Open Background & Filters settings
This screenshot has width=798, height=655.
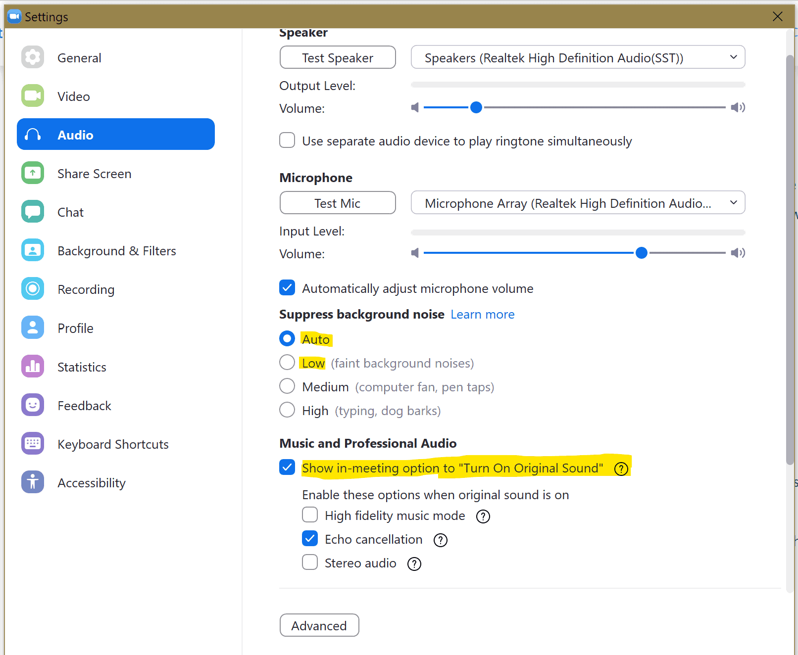116,251
